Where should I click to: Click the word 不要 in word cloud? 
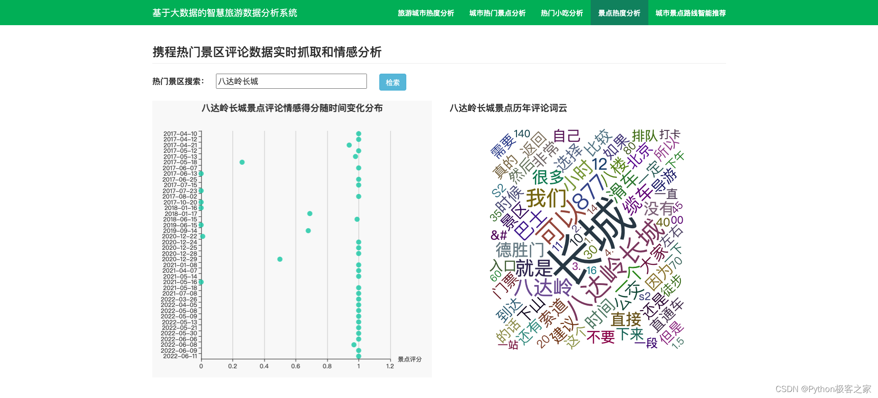[x=600, y=337]
